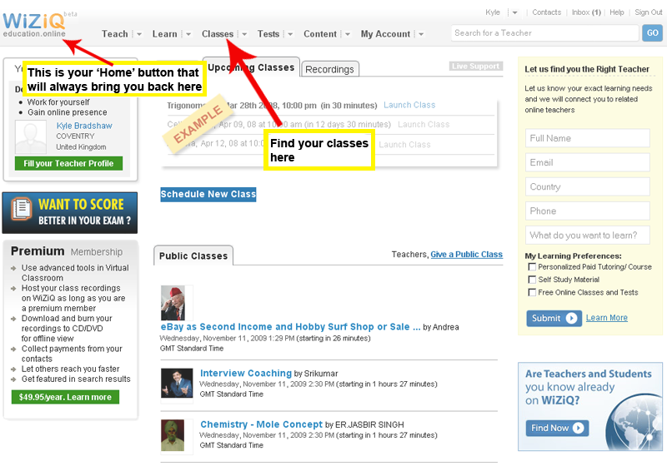Open the Help link

[x=616, y=12]
